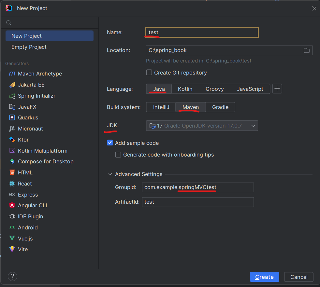
Task: Click the Vue.js logo icon
Action: pyautogui.click(x=12, y=238)
